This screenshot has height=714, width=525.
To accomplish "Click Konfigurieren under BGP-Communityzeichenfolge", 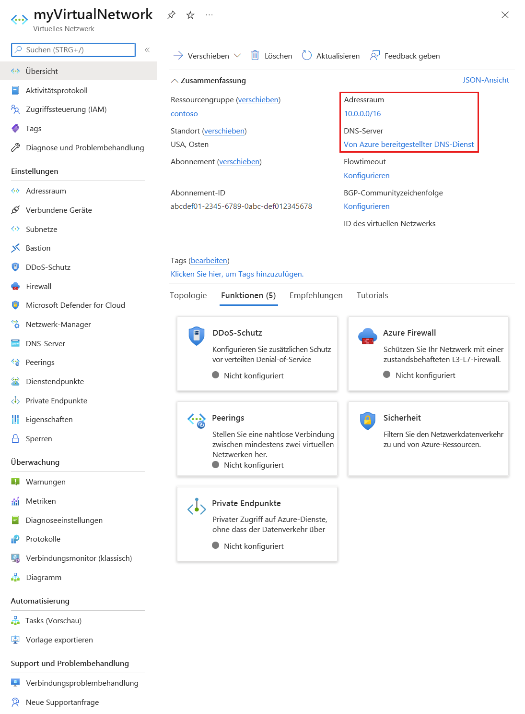I will pyautogui.click(x=367, y=206).
